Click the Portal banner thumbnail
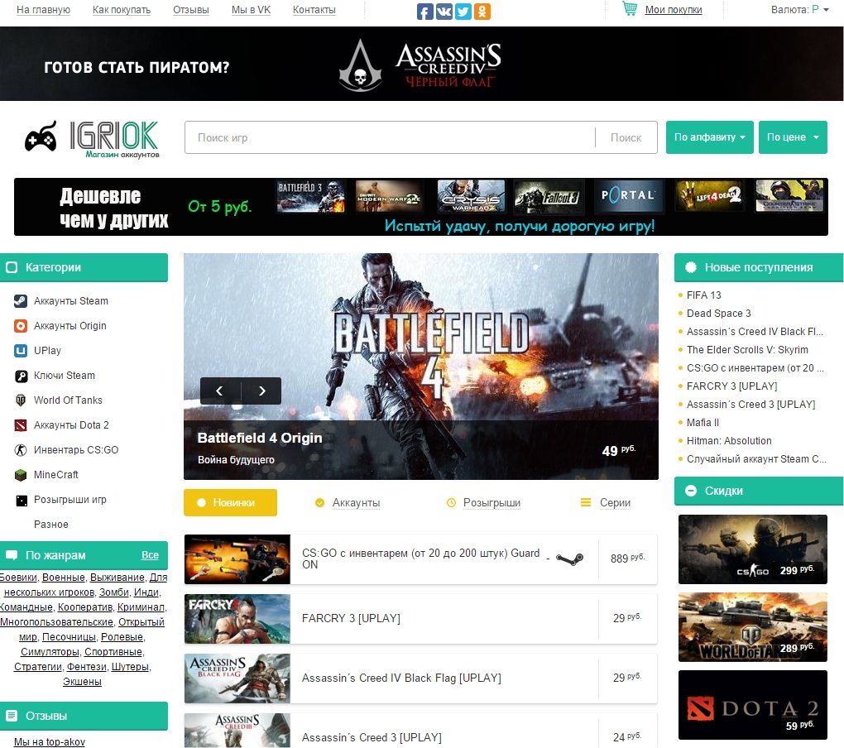The height and width of the screenshot is (748, 844). (x=628, y=196)
